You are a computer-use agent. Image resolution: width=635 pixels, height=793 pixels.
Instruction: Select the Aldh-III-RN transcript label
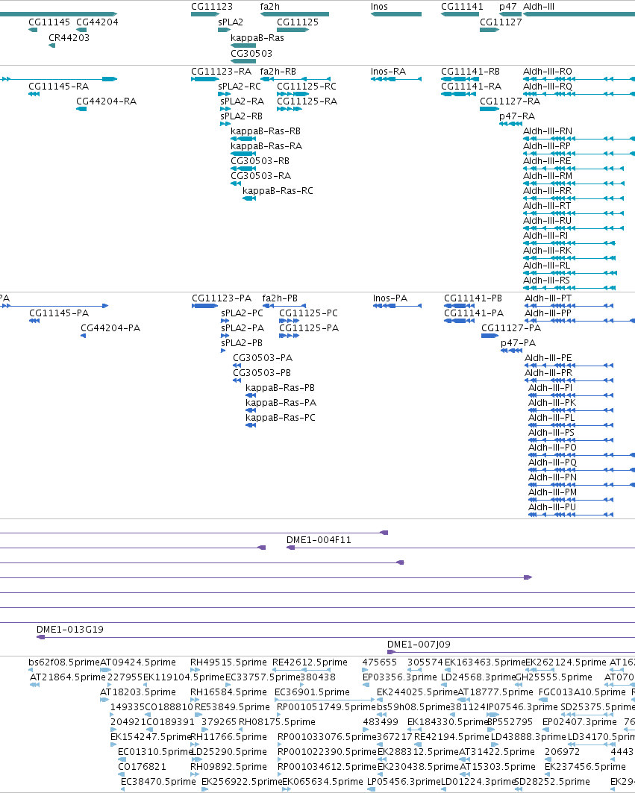tap(548, 131)
